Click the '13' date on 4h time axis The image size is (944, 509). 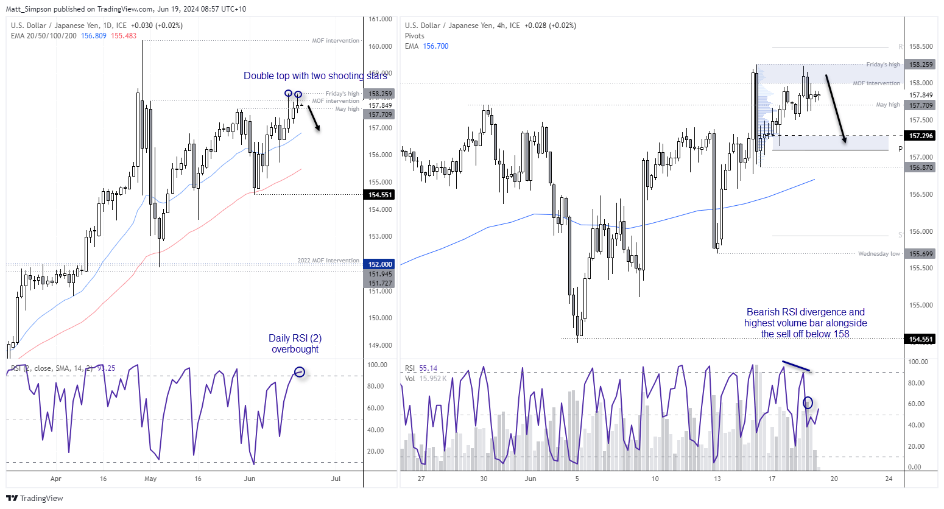pos(717,479)
